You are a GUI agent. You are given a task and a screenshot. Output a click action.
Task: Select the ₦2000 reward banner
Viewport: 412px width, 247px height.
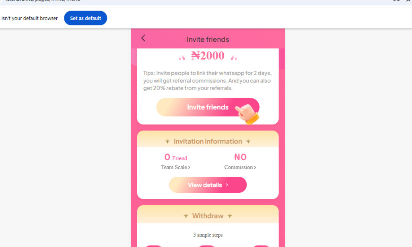pyautogui.click(x=208, y=56)
